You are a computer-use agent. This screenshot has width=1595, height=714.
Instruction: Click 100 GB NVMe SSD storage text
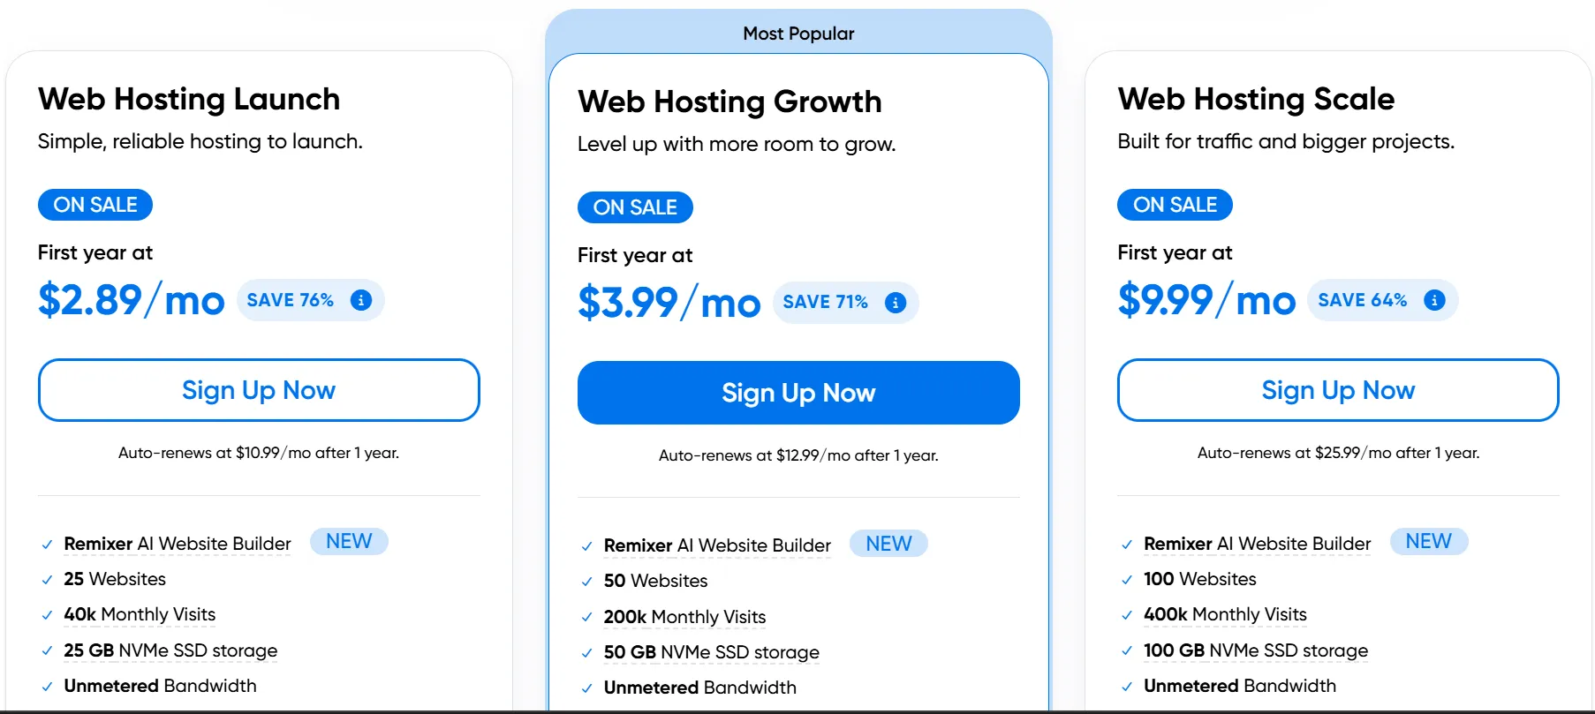[x=1255, y=650]
